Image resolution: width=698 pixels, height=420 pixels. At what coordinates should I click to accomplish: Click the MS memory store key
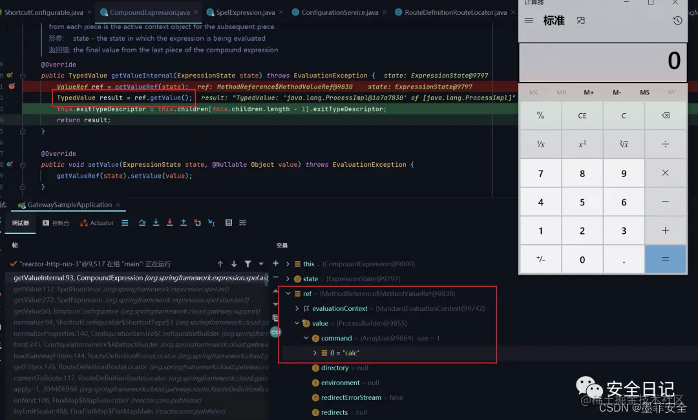coord(644,92)
